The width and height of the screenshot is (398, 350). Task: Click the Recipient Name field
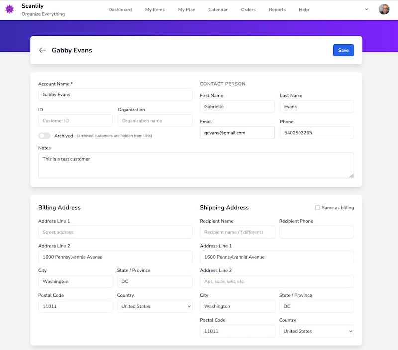pos(237,232)
